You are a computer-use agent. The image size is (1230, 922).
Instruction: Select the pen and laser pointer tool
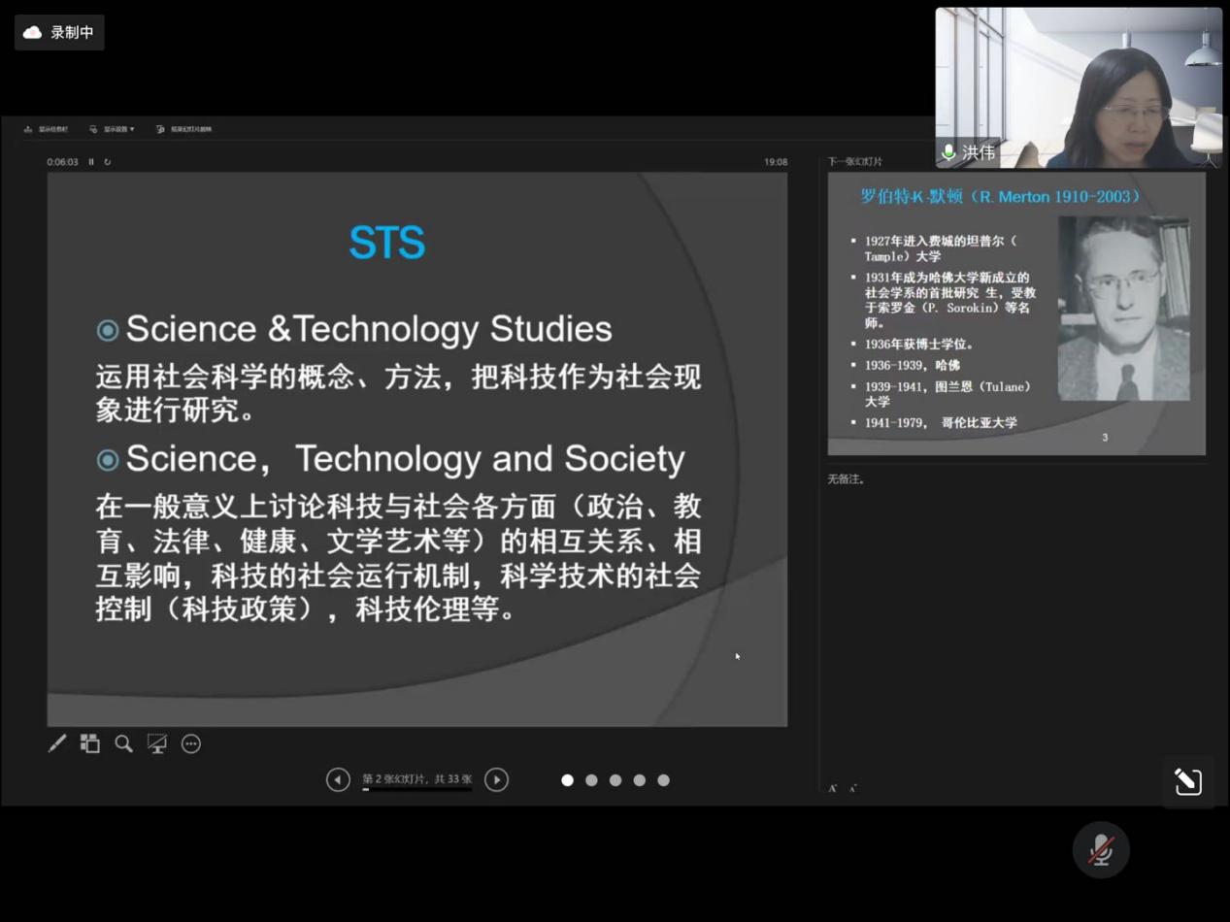tap(57, 743)
